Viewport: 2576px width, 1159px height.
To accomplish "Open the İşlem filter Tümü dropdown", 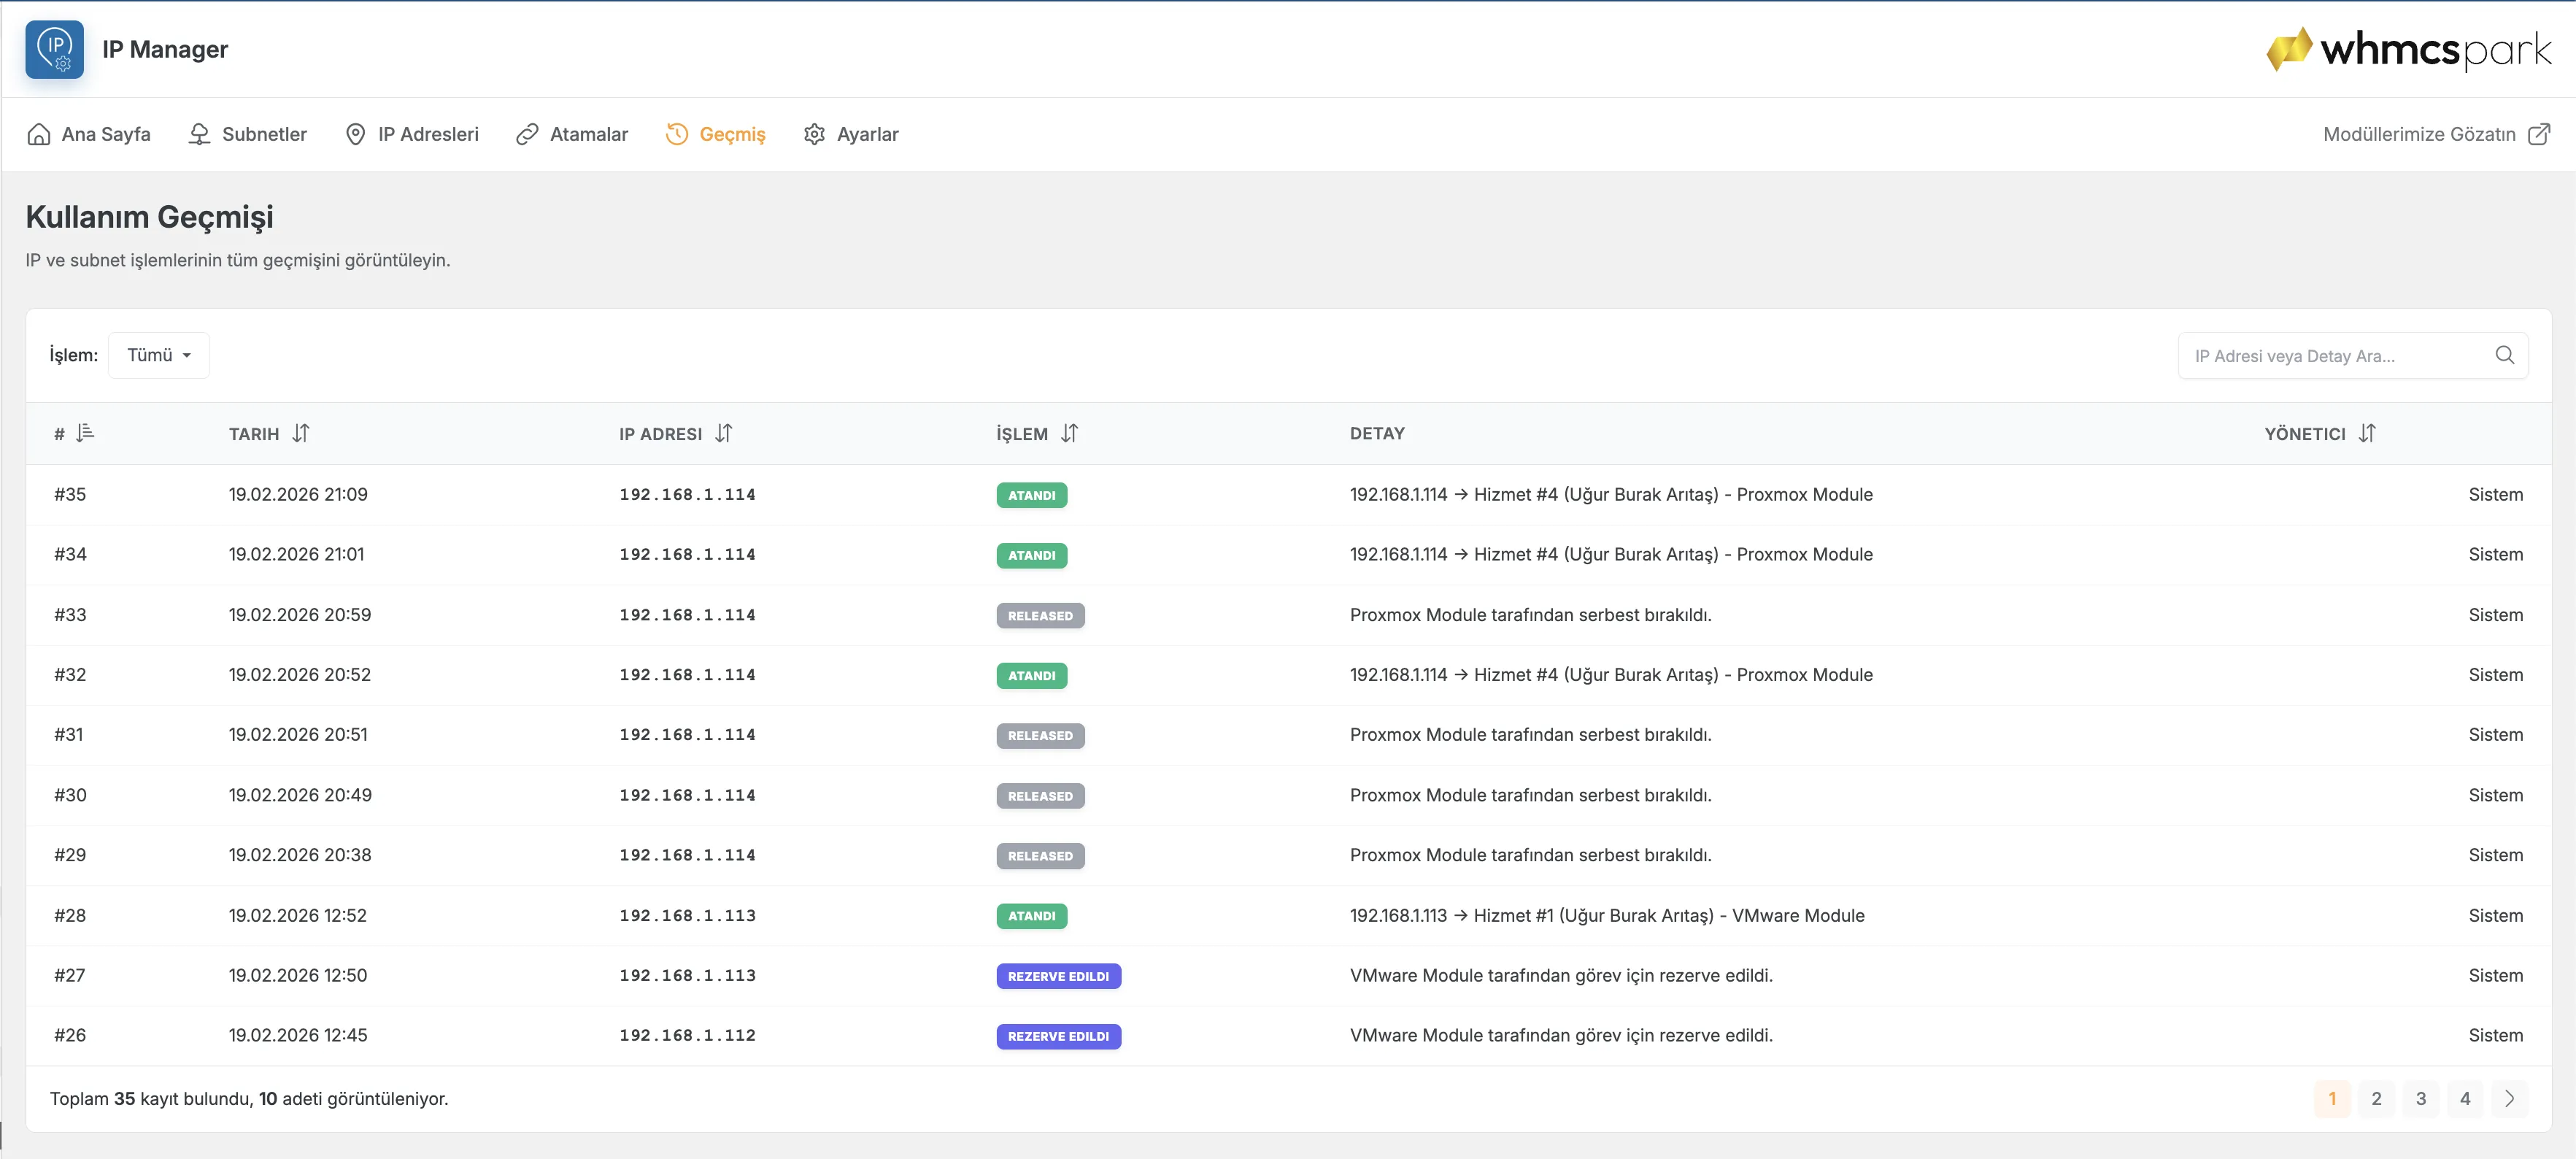I will (159, 355).
